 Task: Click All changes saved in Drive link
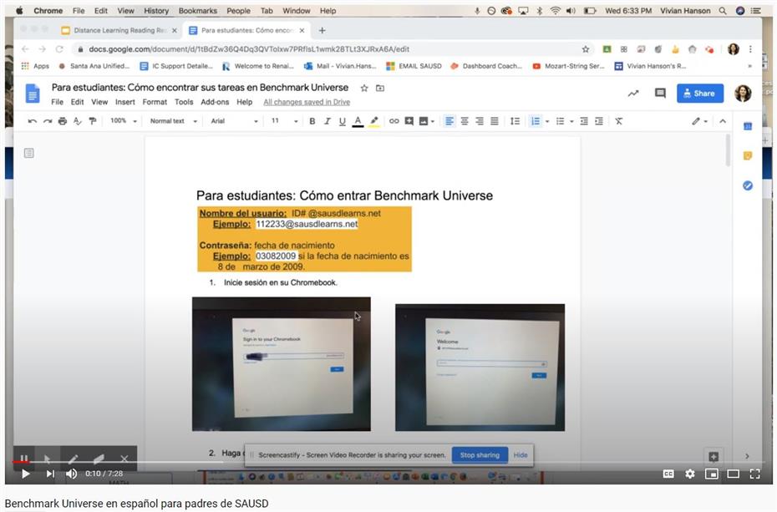click(x=307, y=102)
